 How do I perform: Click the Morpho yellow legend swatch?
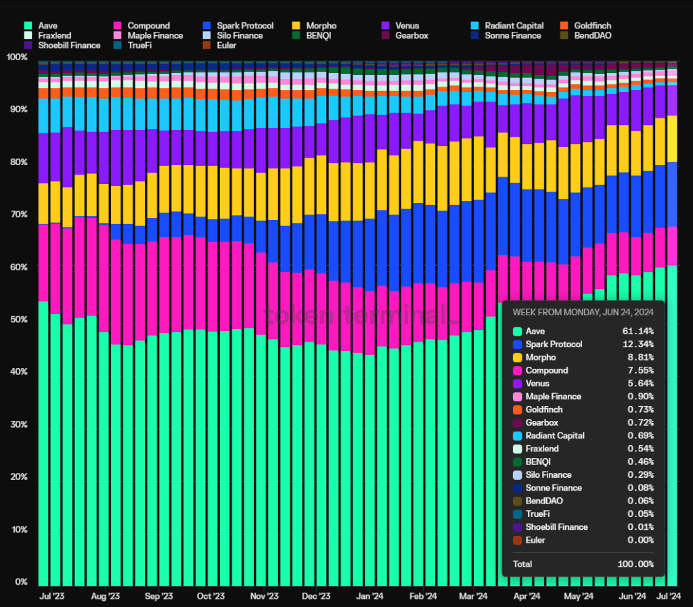(296, 26)
